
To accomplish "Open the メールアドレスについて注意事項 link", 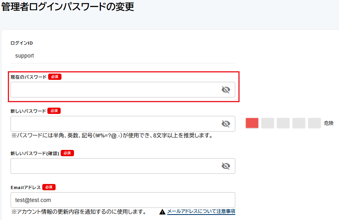I will [x=201, y=211].
